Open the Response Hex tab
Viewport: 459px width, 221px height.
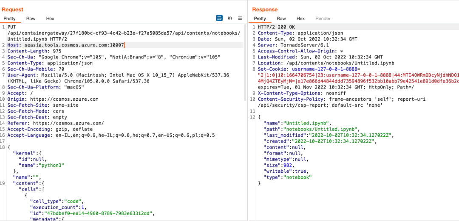300,18
